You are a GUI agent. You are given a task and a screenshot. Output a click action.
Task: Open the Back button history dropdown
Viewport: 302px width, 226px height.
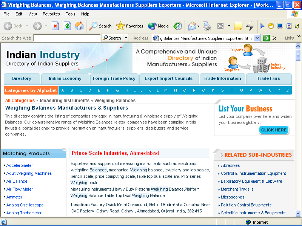pos(27,26)
